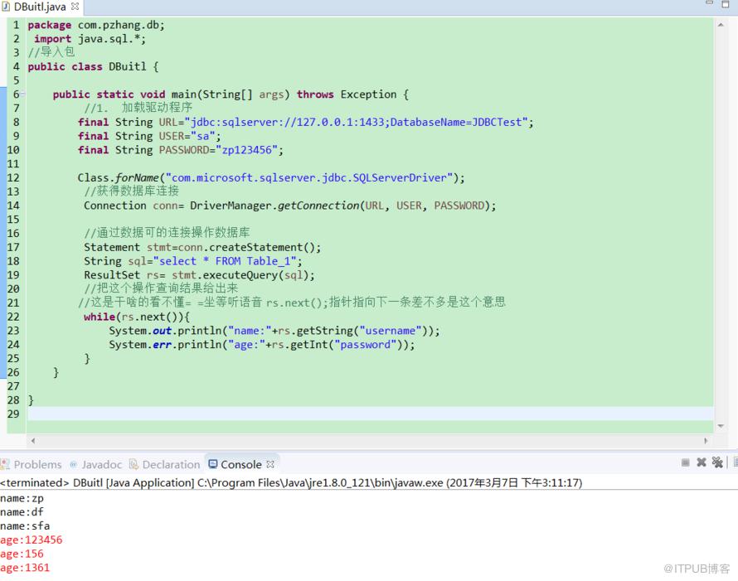The width and height of the screenshot is (738, 581).
Task: Close the Console view tab
Action: (x=270, y=464)
